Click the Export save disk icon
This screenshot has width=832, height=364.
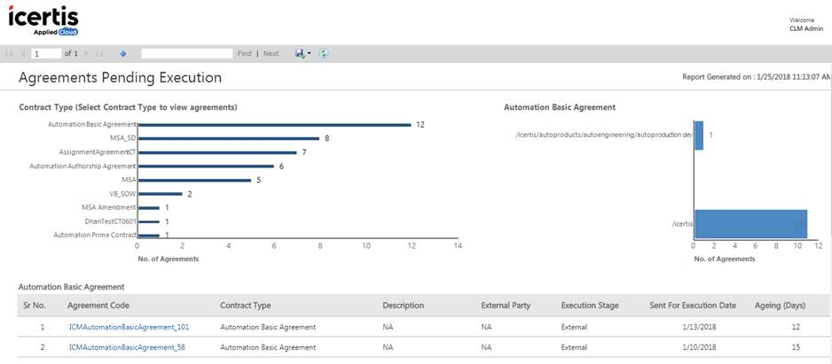(x=300, y=54)
